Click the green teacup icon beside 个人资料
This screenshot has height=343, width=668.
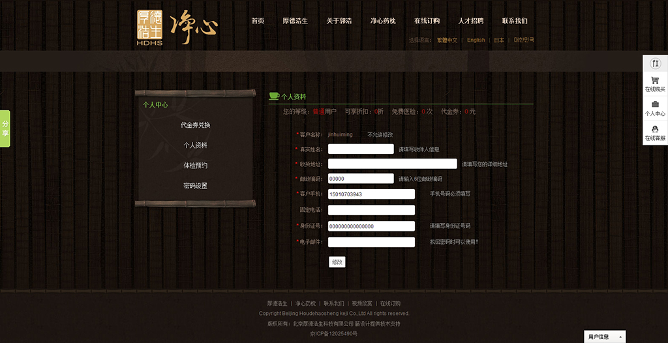point(274,96)
